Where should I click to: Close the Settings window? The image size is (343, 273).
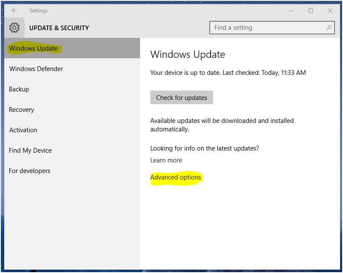(x=330, y=11)
